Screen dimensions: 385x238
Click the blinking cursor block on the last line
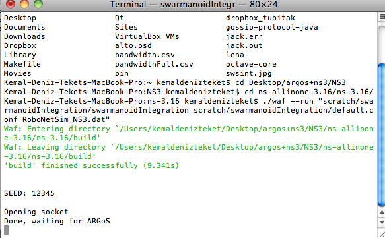(x=7, y=230)
